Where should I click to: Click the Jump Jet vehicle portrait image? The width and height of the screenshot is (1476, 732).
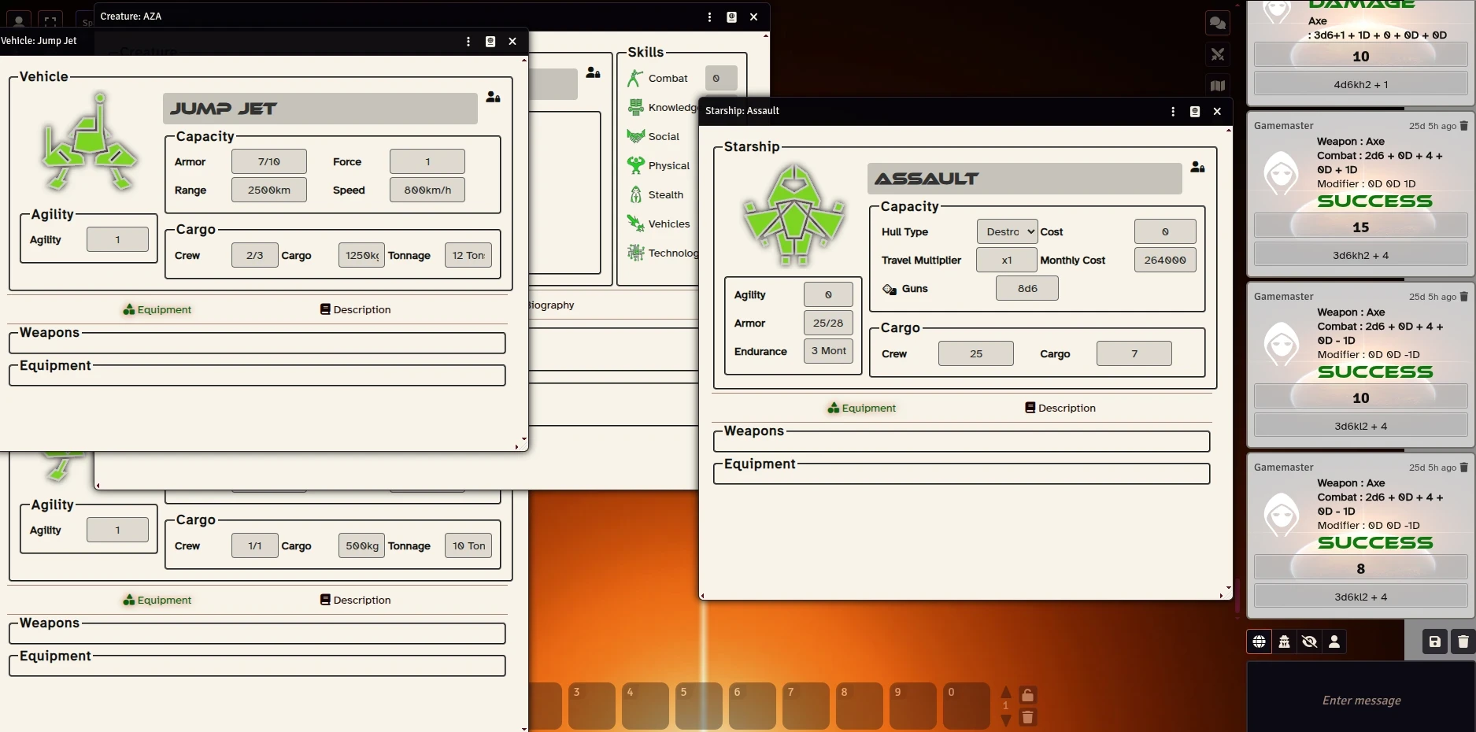coord(89,142)
